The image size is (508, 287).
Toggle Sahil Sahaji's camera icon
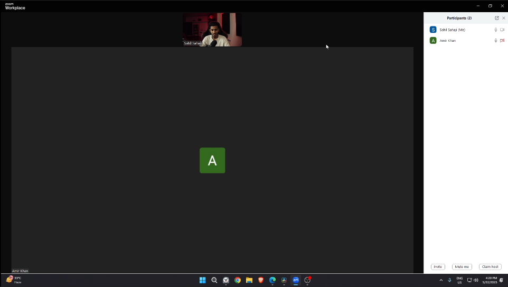click(502, 30)
